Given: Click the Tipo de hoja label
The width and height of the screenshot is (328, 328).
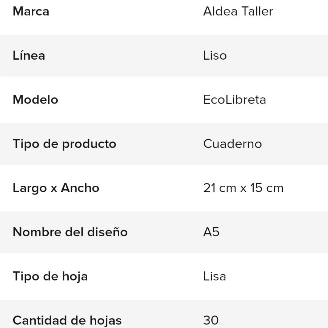Looking at the screenshot, I should pyautogui.click(x=50, y=276).
